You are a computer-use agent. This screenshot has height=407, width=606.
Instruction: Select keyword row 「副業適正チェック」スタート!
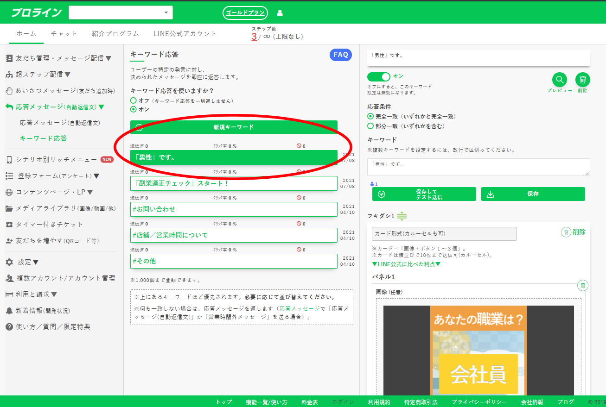tap(234, 183)
